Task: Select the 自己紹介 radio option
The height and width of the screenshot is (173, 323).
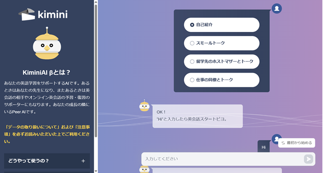Action: coord(221,25)
